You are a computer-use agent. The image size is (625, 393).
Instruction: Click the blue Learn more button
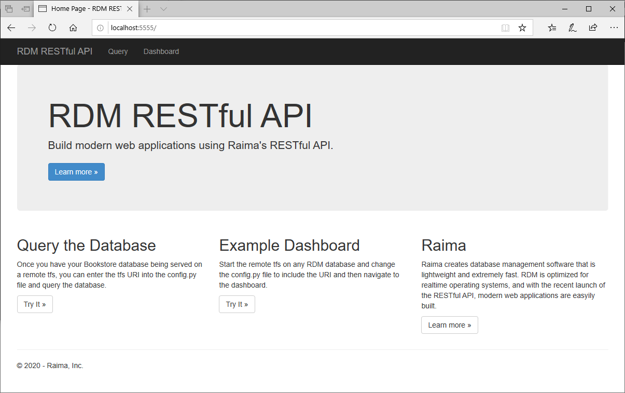click(76, 172)
